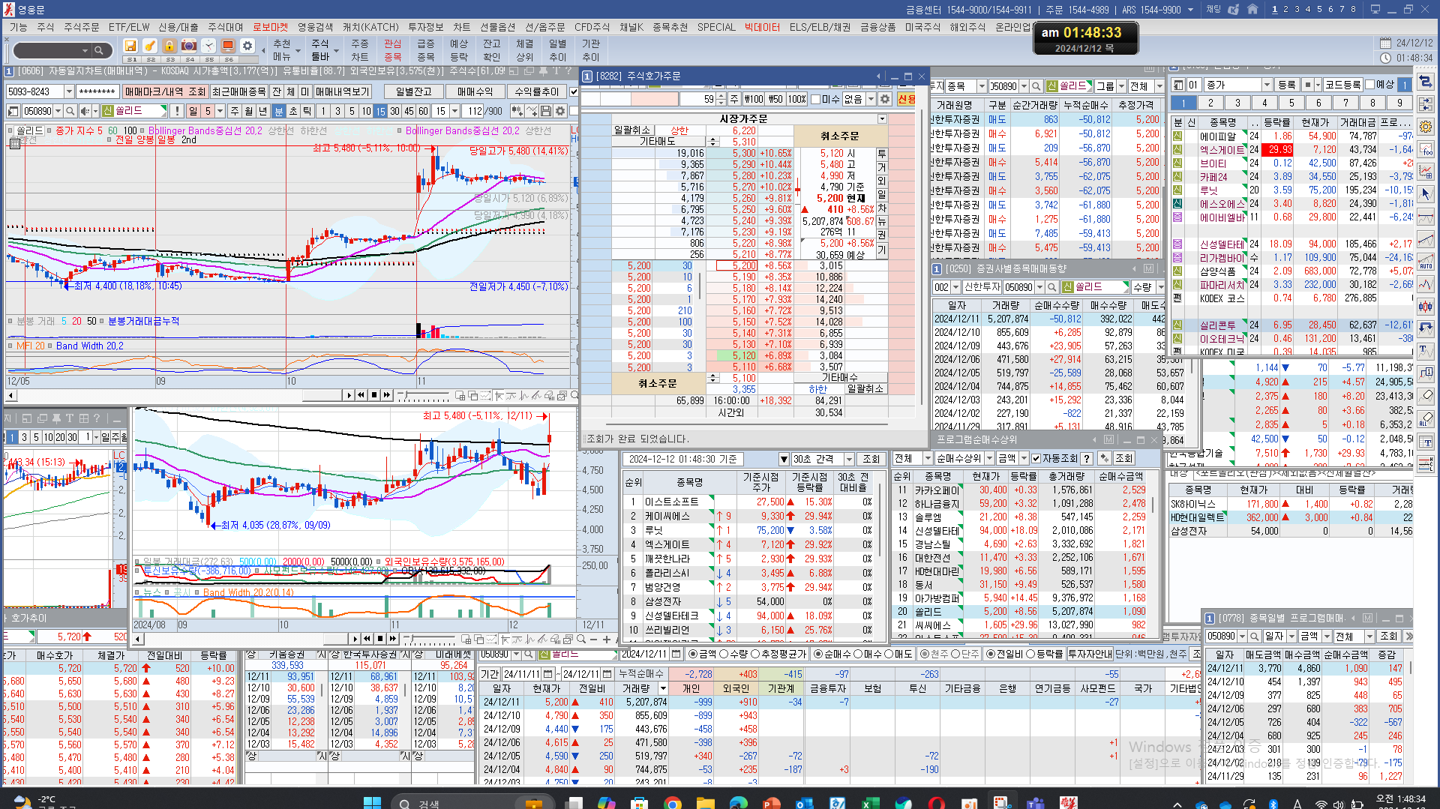Select the 순매수 radio button
The height and width of the screenshot is (809, 1440).
coord(818,654)
